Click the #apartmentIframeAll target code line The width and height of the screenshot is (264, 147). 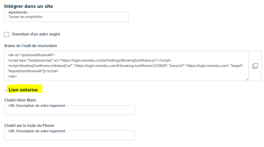pos(33,71)
